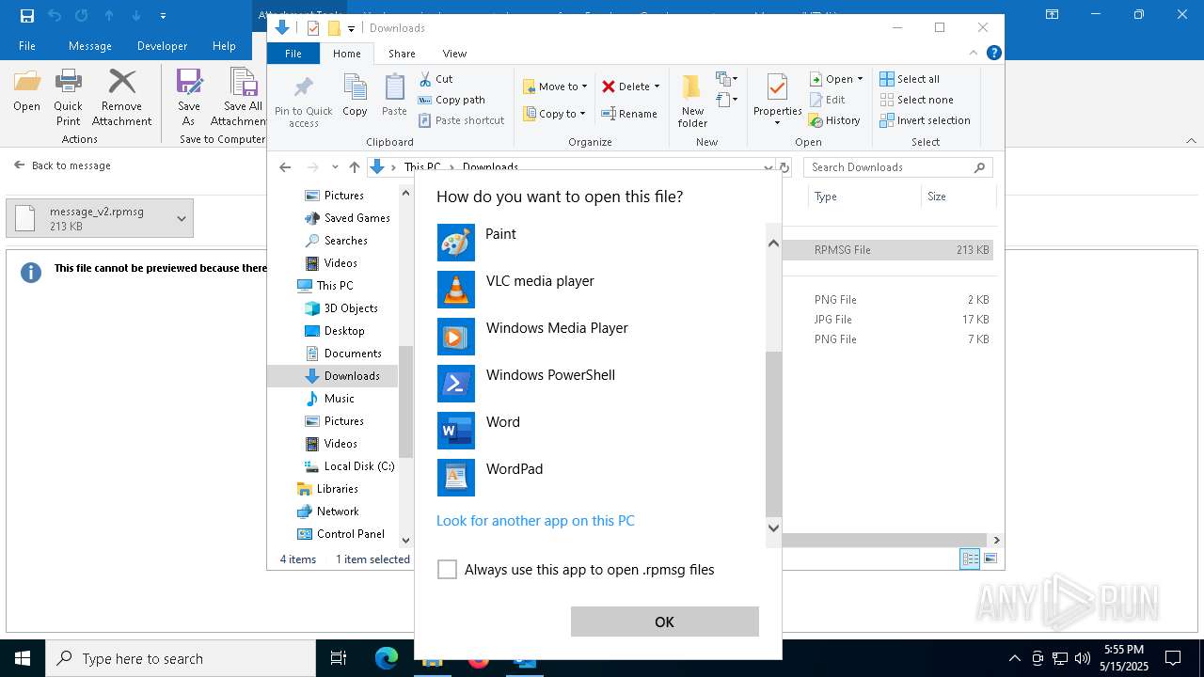Select Desktop in navigation tree
The image size is (1204, 677).
tap(335, 331)
